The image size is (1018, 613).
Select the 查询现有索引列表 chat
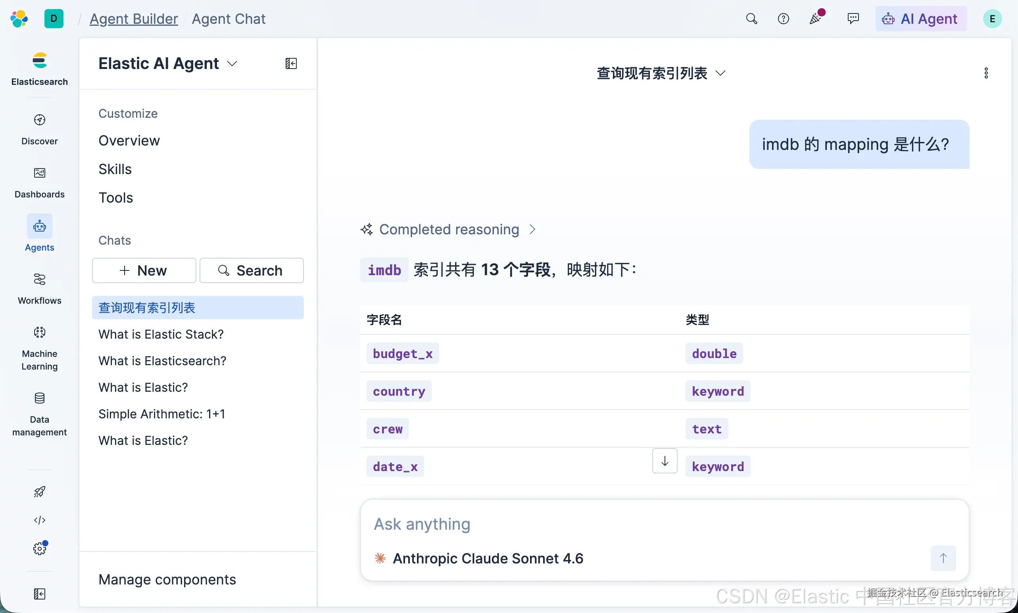coord(198,308)
